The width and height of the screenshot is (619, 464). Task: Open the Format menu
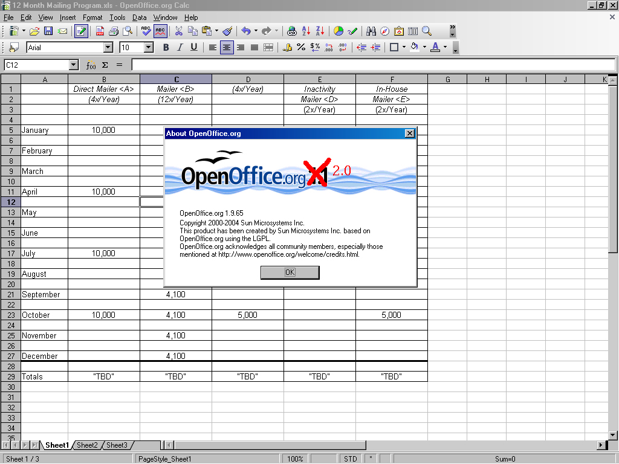point(92,18)
